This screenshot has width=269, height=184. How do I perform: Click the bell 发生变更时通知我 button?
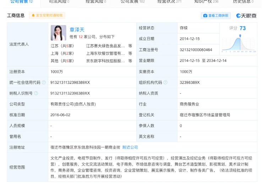(x=47, y=16)
